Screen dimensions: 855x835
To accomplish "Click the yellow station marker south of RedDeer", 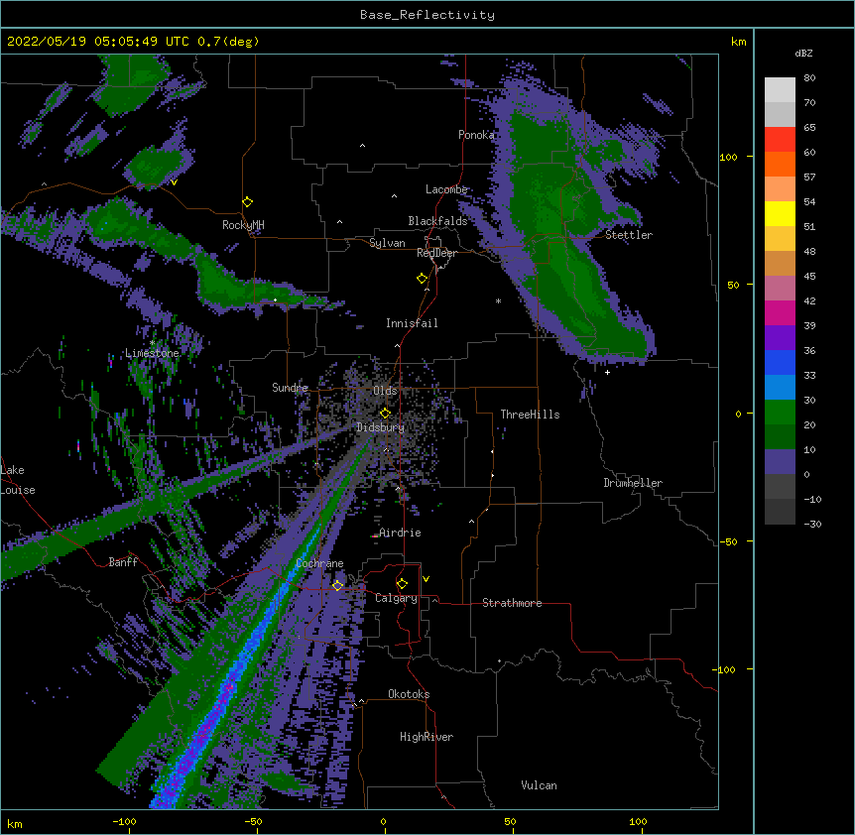I will click(422, 279).
